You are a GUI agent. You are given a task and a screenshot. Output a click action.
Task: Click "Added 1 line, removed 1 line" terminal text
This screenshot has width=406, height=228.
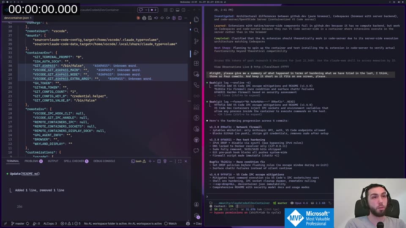(40, 190)
